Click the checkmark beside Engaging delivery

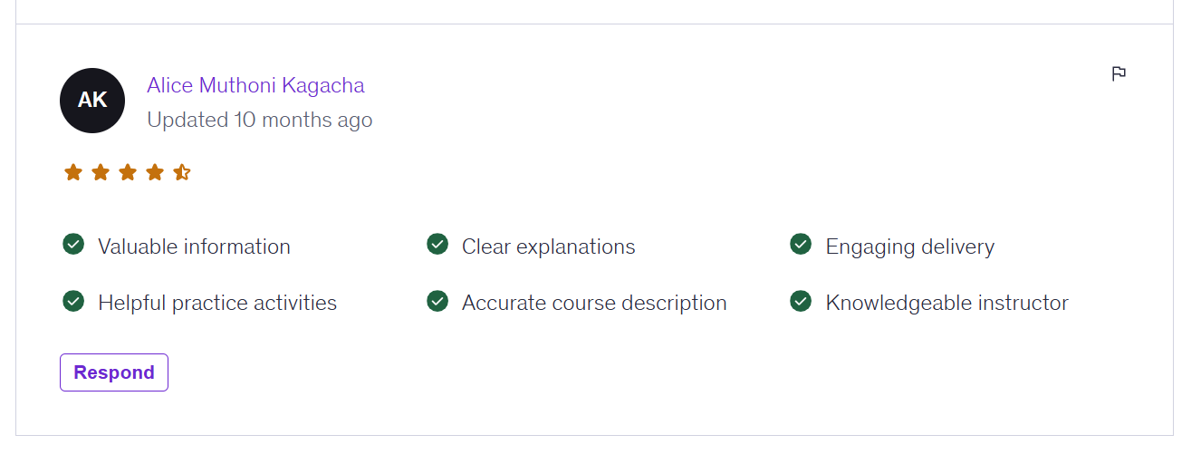(x=801, y=245)
